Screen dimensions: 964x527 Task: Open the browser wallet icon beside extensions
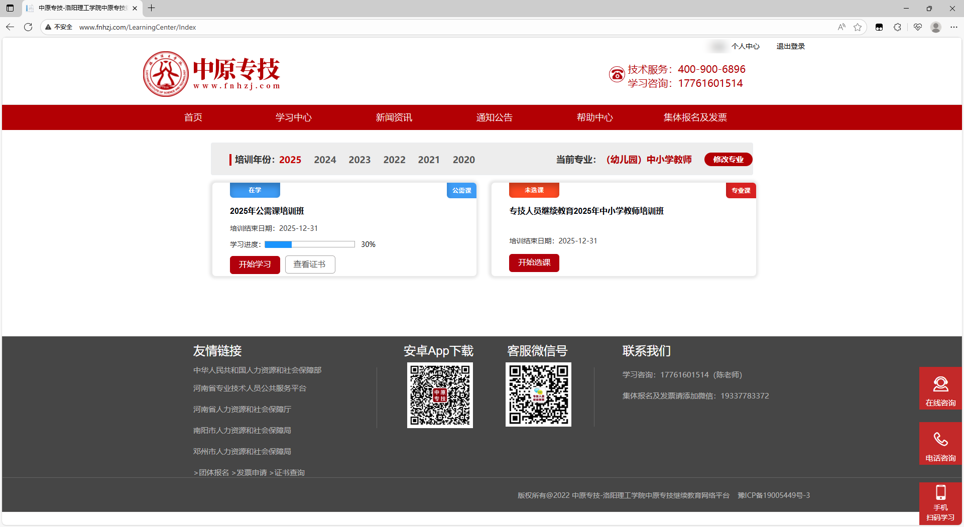pyautogui.click(x=879, y=27)
